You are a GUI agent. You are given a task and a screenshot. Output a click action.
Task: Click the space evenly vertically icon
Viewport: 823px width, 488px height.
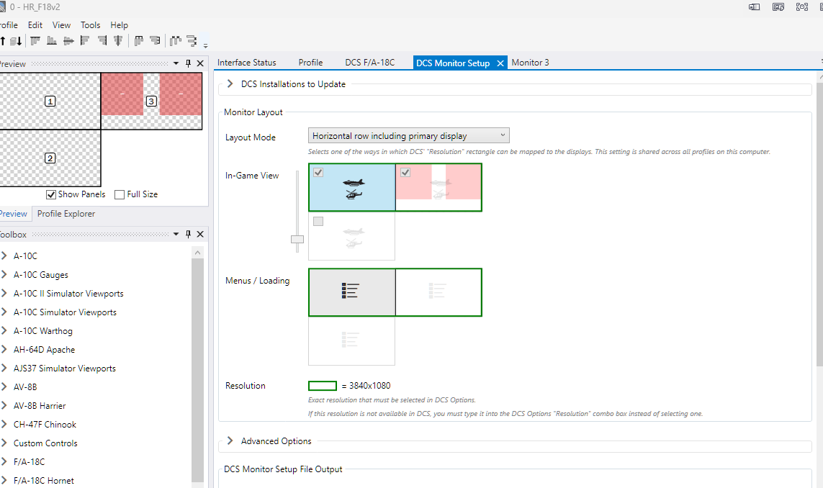click(x=192, y=40)
